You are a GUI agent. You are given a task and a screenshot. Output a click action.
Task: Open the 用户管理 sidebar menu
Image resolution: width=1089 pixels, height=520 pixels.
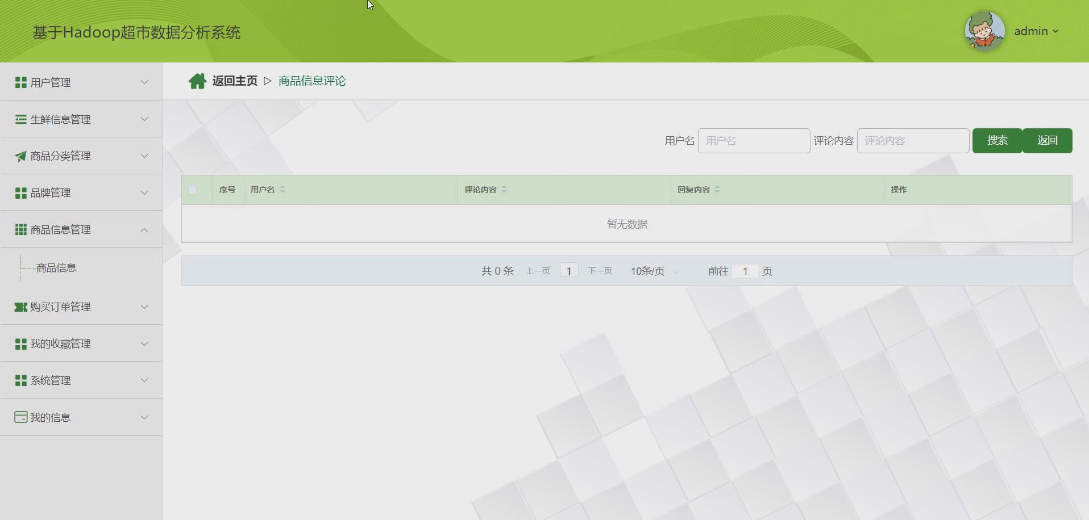[x=81, y=82]
